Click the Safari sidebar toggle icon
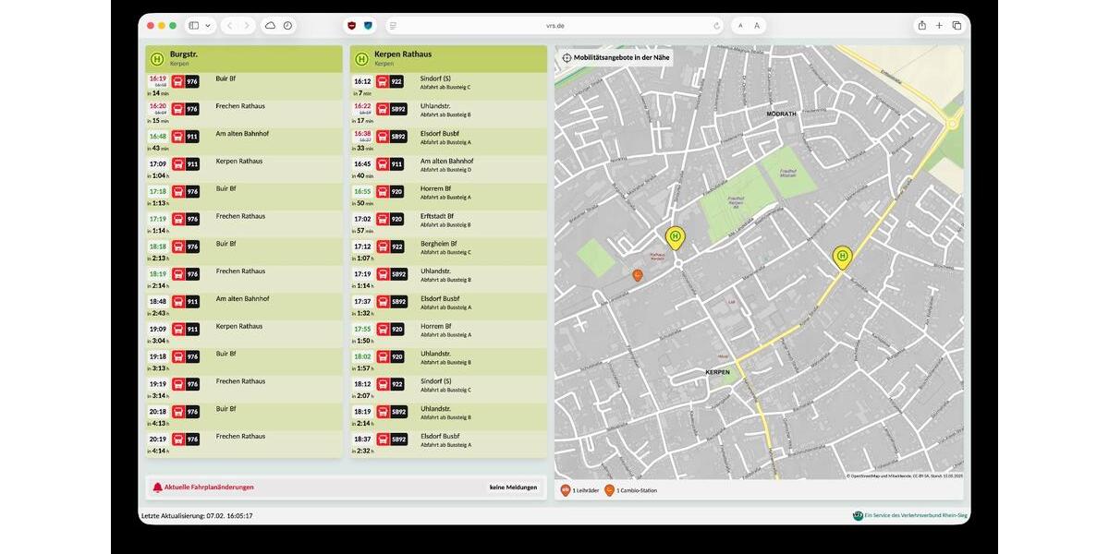Screen dimensions: 1109x554 pos(194,26)
